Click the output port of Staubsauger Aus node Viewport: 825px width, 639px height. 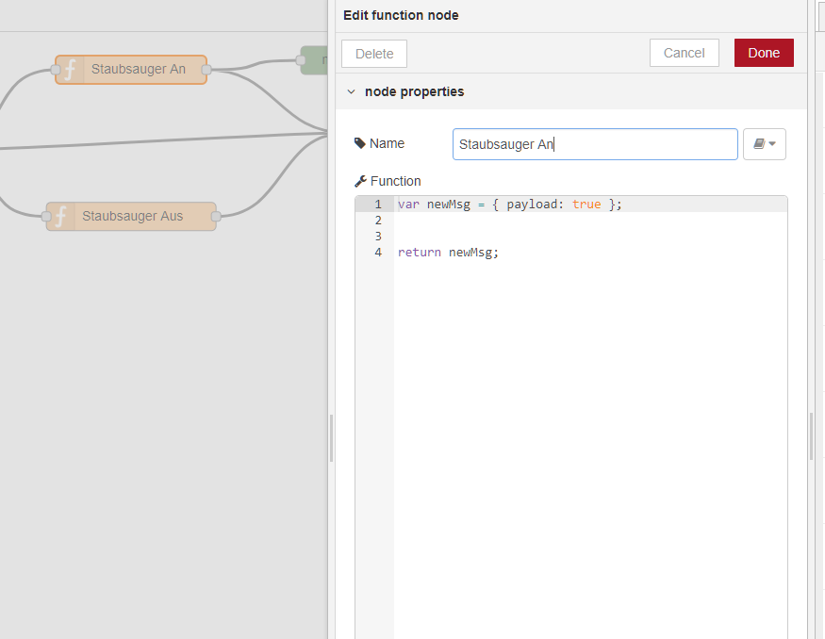coord(216,216)
